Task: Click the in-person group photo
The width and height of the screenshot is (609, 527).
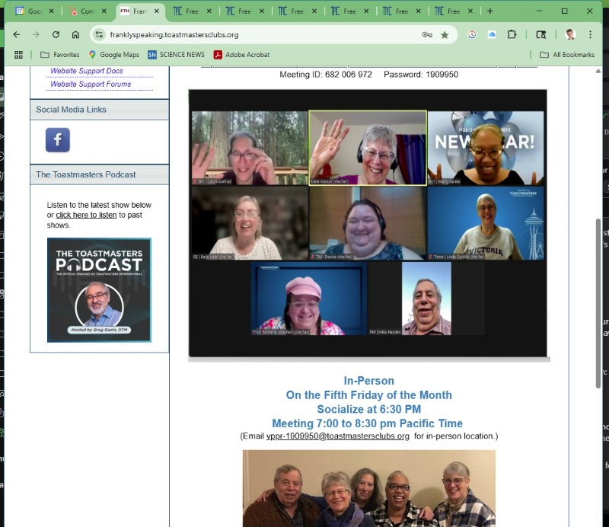Action: 369,488
